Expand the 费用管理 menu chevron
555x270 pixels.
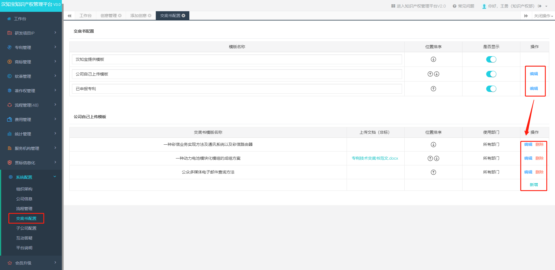click(55, 119)
